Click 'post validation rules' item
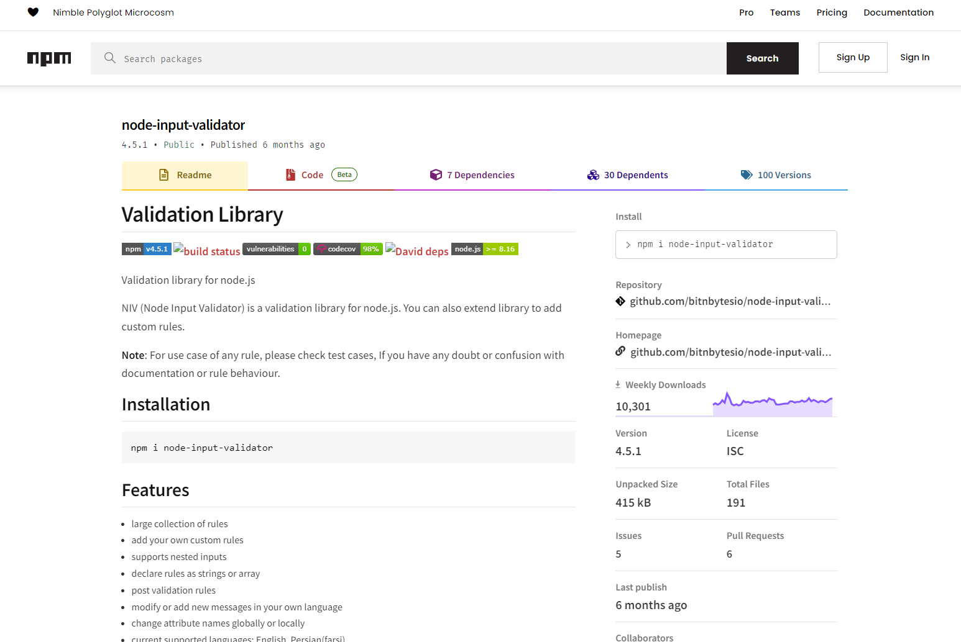This screenshot has width=961, height=642. click(173, 590)
